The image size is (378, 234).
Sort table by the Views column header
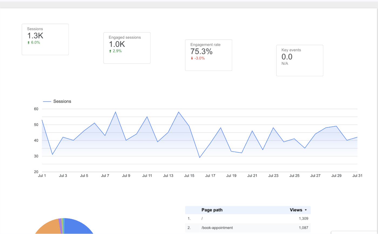point(298,210)
